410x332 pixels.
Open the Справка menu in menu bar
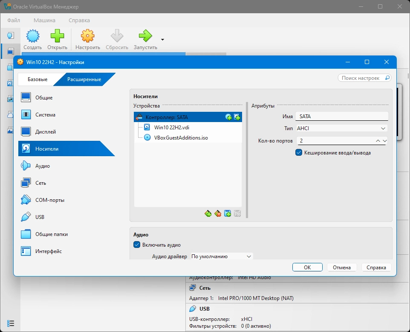pyautogui.click(x=79, y=20)
